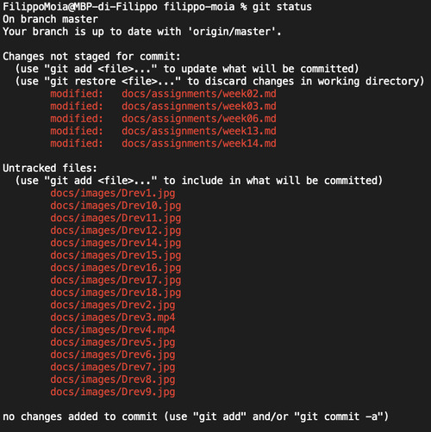
Task: Click the 'Untracked files:' heading
Action: point(50,169)
